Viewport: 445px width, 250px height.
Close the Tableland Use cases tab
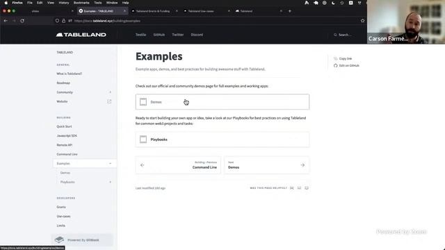229,11
